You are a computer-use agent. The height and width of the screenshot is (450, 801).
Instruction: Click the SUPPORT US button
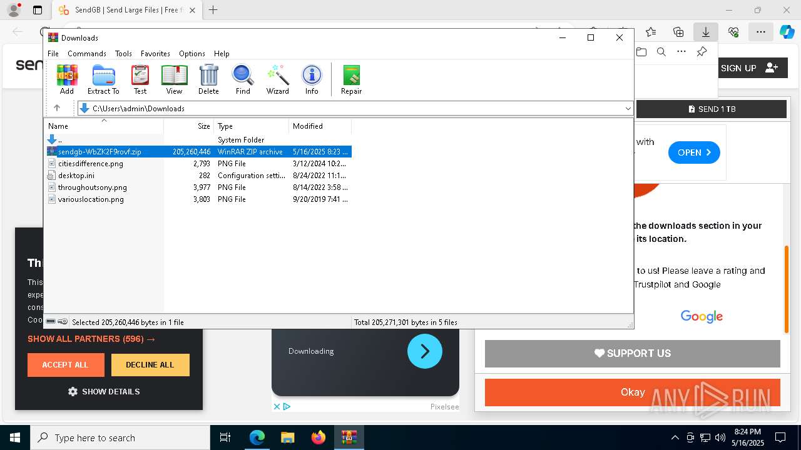pos(633,354)
